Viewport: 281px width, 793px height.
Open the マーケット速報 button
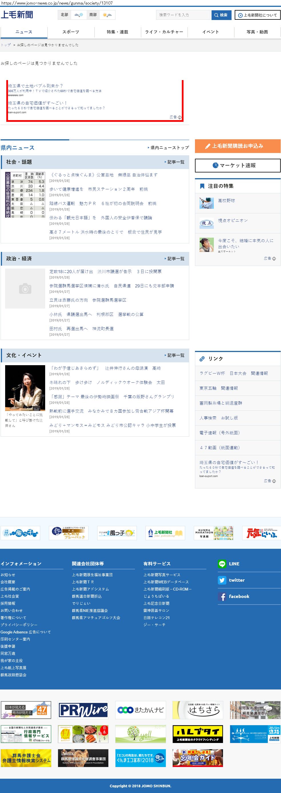pyautogui.click(x=238, y=165)
